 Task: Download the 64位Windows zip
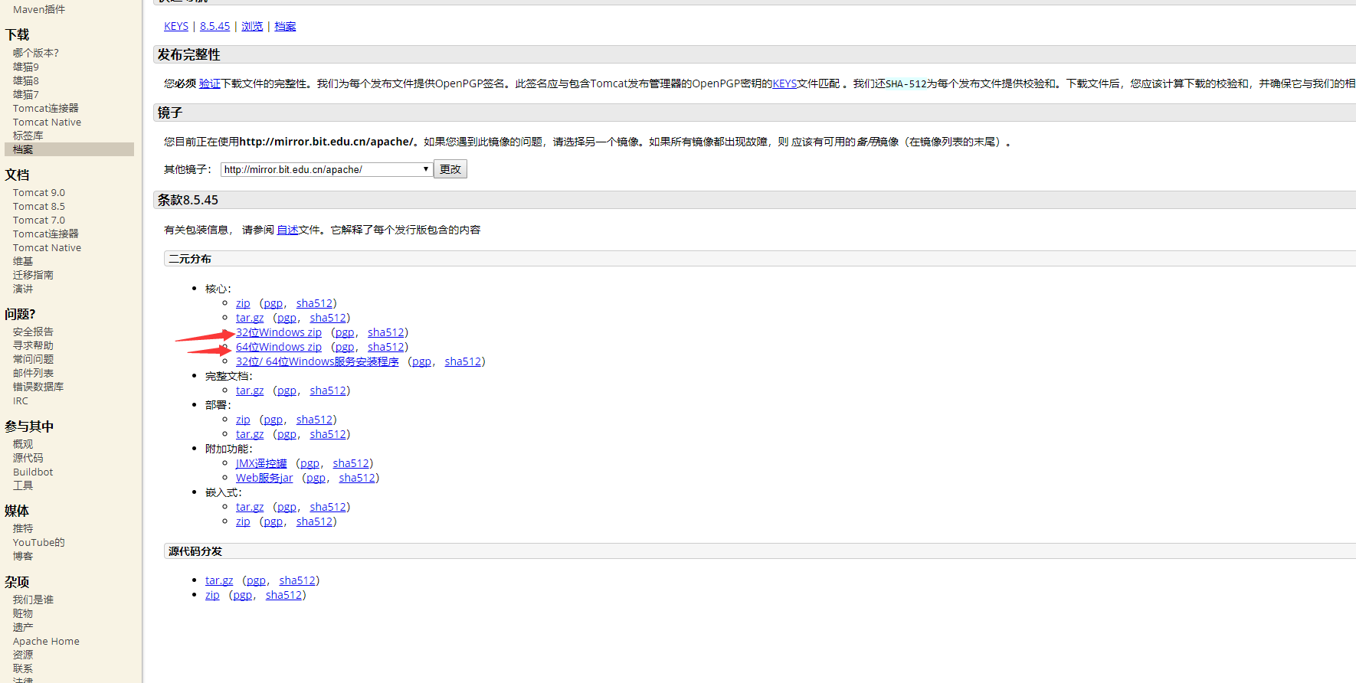pos(279,347)
